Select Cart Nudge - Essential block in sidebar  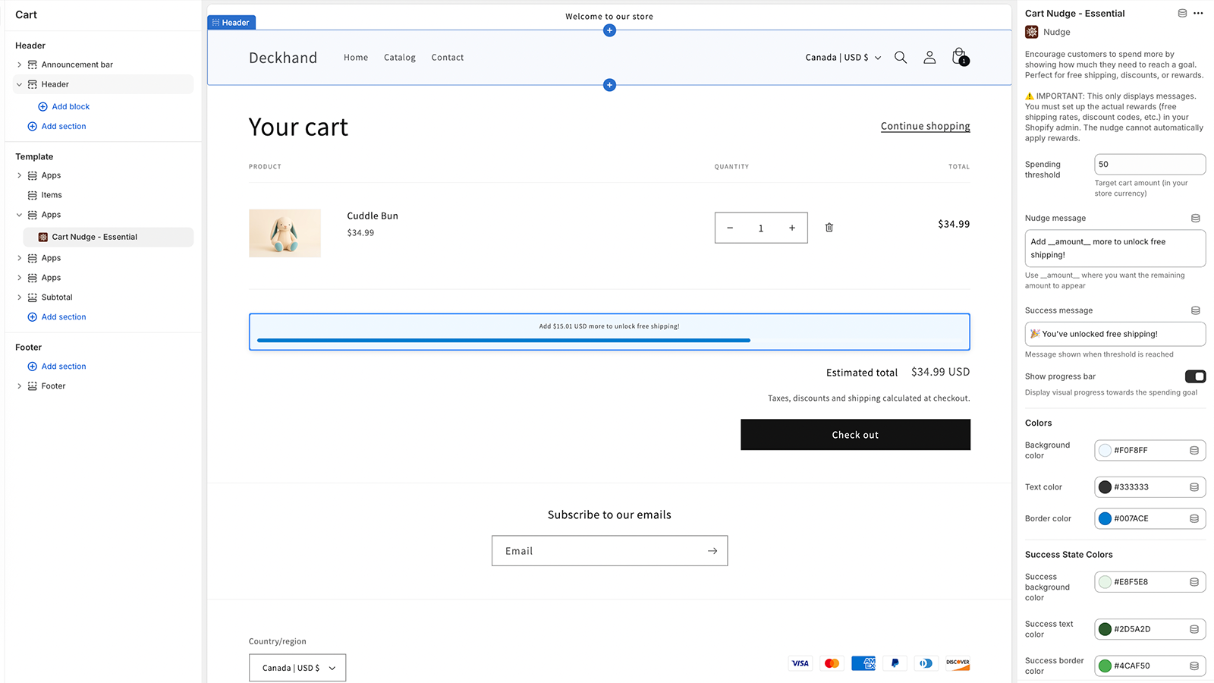point(109,238)
